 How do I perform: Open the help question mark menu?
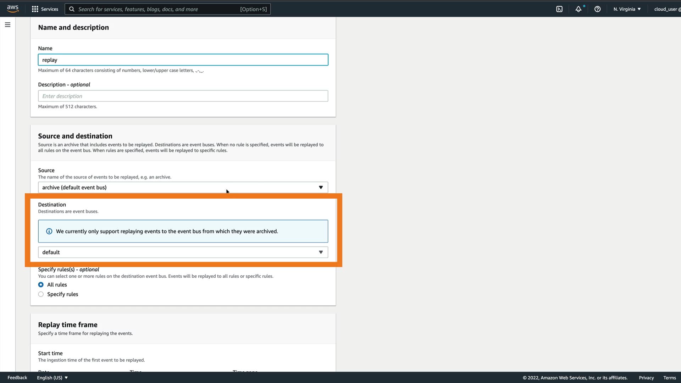(x=597, y=9)
